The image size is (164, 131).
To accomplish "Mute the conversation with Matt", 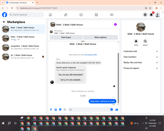I will [136, 41].
